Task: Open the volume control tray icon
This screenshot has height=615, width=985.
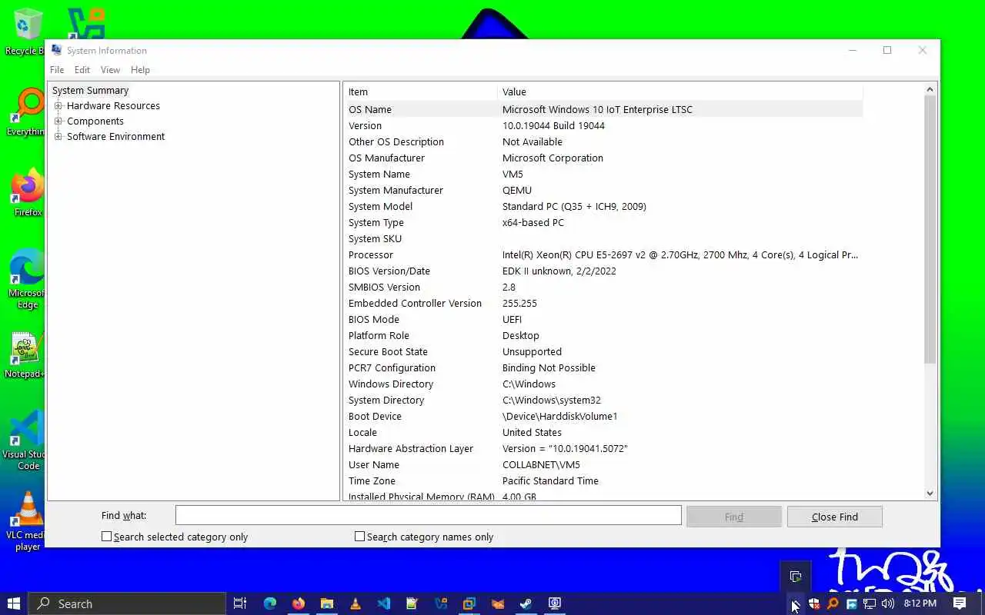Action: pyautogui.click(x=888, y=603)
